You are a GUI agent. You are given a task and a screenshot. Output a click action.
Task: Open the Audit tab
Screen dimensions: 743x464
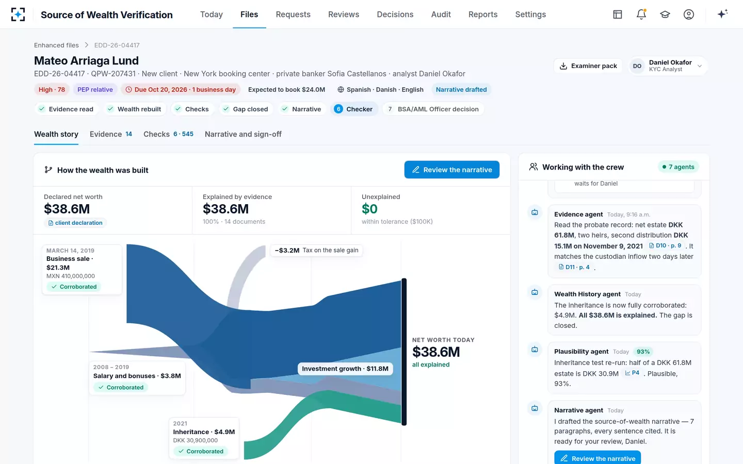pos(441,14)
